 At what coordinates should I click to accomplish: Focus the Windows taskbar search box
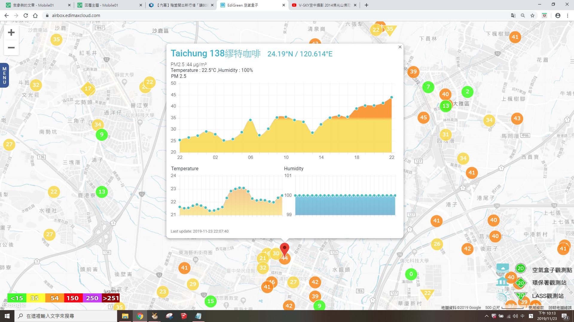tap(66, 316)
